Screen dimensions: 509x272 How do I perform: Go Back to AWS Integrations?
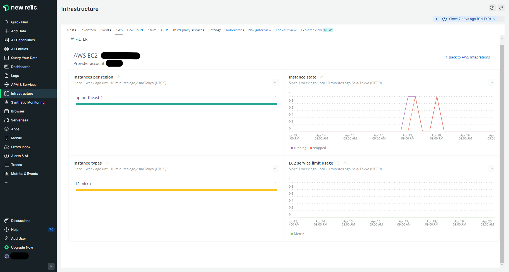tap(467, 57)
